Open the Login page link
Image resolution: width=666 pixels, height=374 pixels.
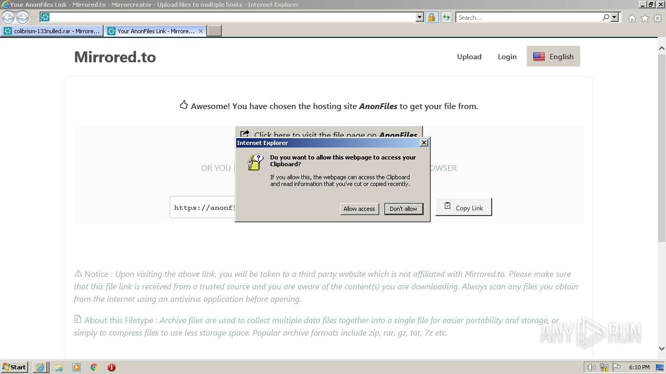(507, 57)
